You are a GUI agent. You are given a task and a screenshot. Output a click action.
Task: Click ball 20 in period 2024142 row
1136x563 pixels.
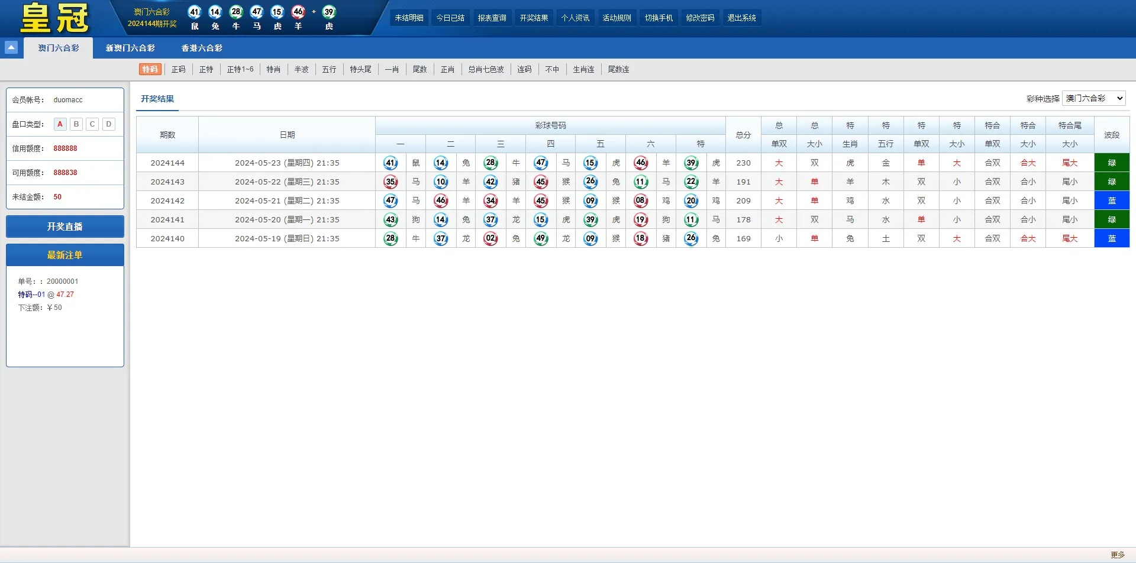691,201
